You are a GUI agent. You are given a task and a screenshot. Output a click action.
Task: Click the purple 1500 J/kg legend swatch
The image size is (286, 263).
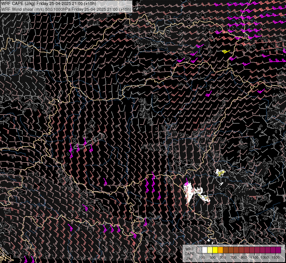(278, 250)
